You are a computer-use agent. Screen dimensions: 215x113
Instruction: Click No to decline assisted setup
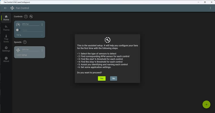pyautogui.click(x=113, y=78)
